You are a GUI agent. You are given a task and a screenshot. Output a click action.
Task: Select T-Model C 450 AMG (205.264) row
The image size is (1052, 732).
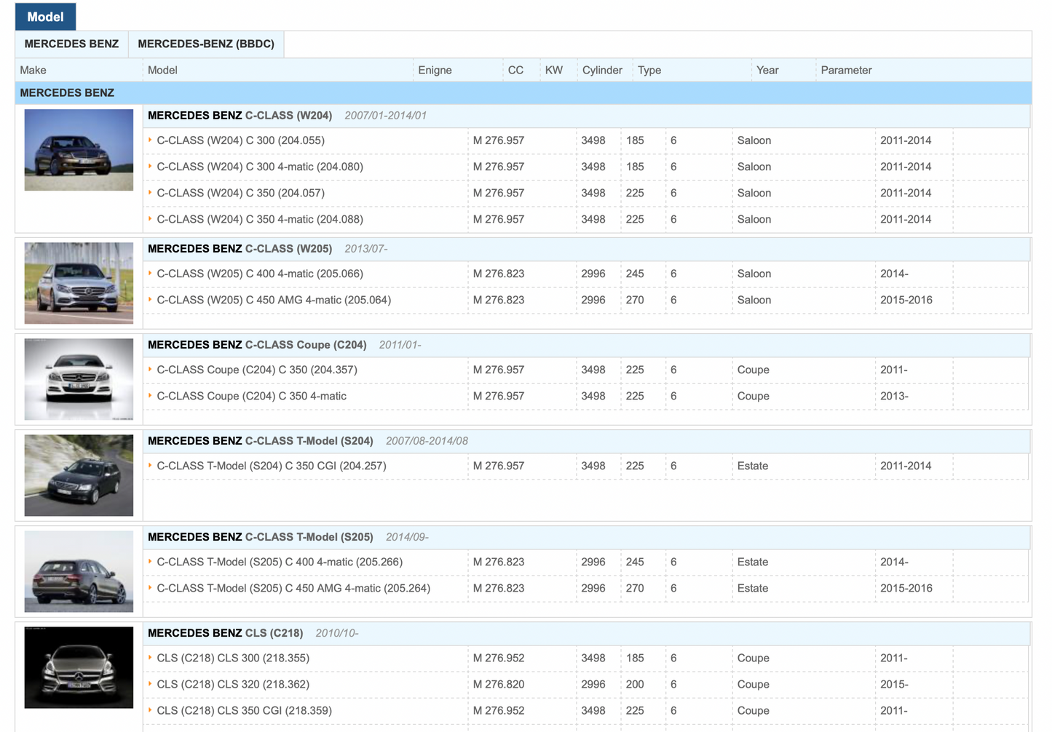(586, 588)
